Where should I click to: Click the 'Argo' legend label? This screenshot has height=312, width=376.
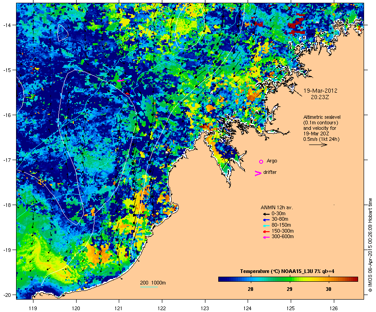(272, 161)
